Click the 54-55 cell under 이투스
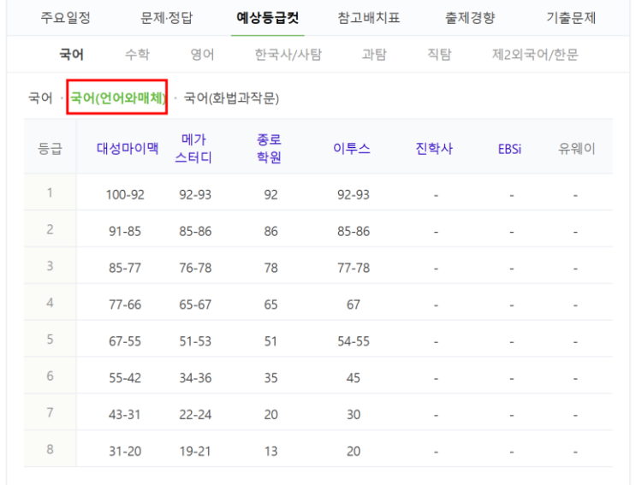Image resolution: width=636 pixels, height=485 pixels. 354,341
